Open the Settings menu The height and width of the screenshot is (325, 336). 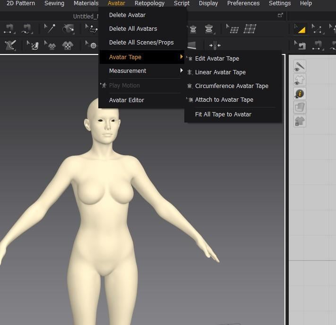click(x=280, y=3)
